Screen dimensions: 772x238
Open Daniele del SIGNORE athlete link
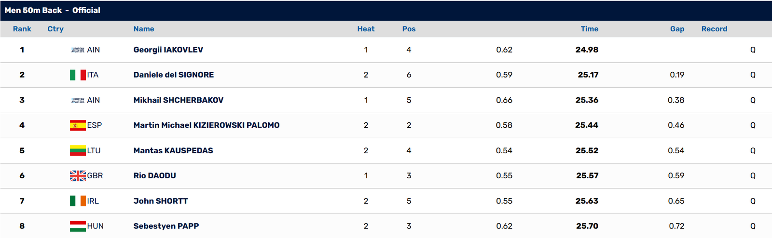(174, 75)
